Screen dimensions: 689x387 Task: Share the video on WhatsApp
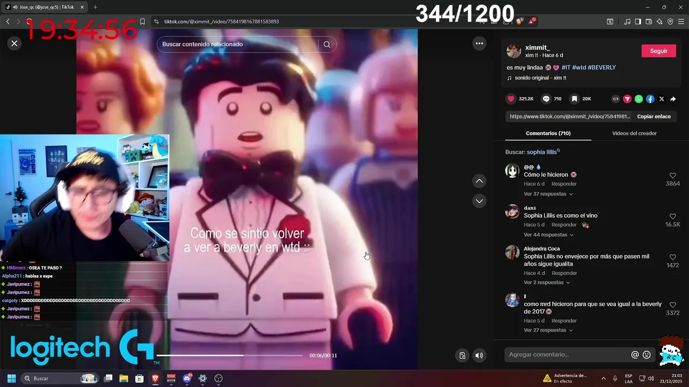pyautogui.click(x=638, y=99)
